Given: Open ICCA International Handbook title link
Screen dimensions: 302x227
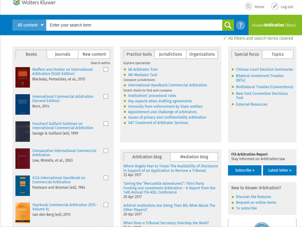Looking at the screenshot, I should coord(59,180).
